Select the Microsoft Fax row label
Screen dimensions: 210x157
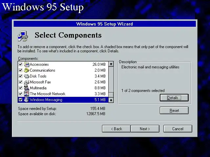40,82
